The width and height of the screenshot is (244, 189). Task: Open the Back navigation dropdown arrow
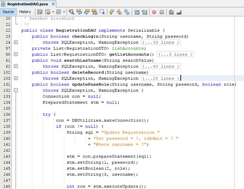[53, 12]
